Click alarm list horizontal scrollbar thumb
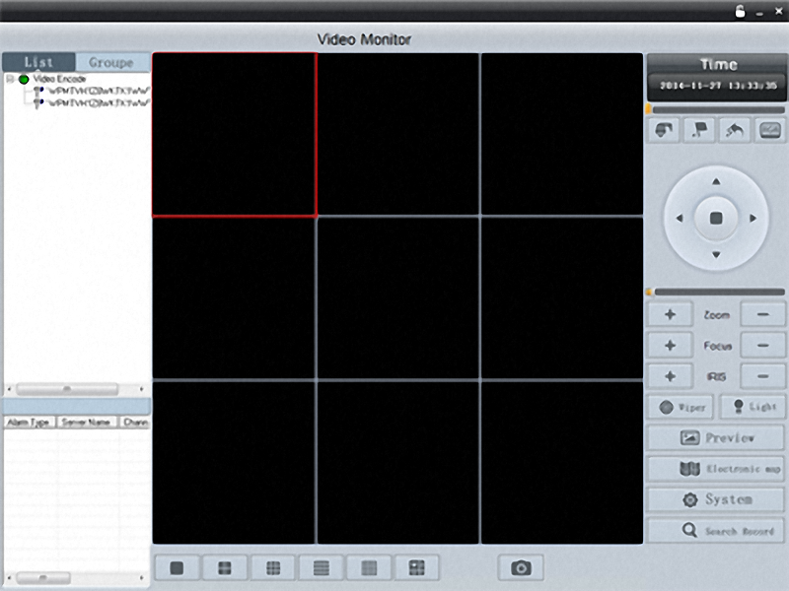Viewport: 789px width, 591px height. coord(42,577)
